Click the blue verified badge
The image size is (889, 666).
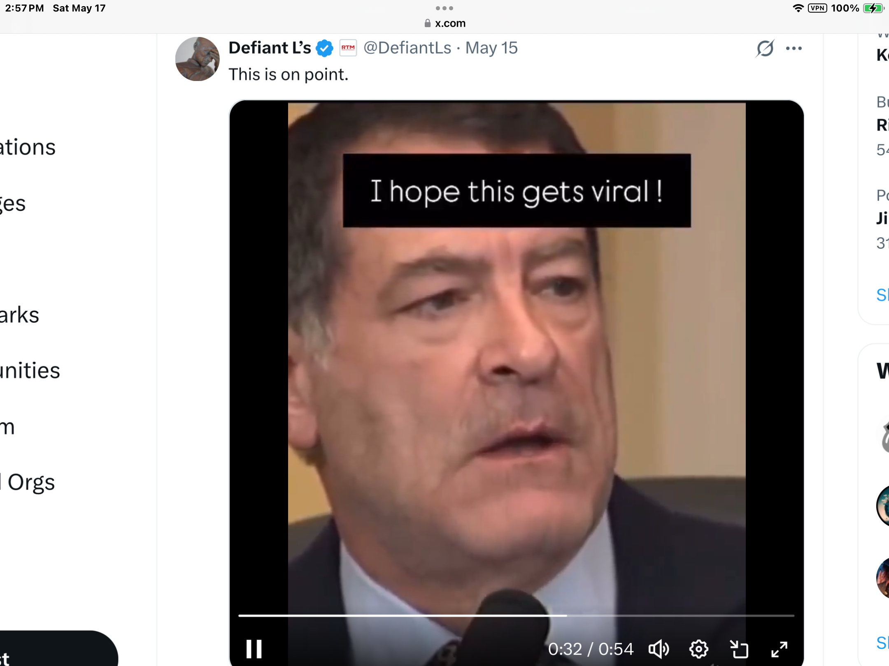point(324,49)
